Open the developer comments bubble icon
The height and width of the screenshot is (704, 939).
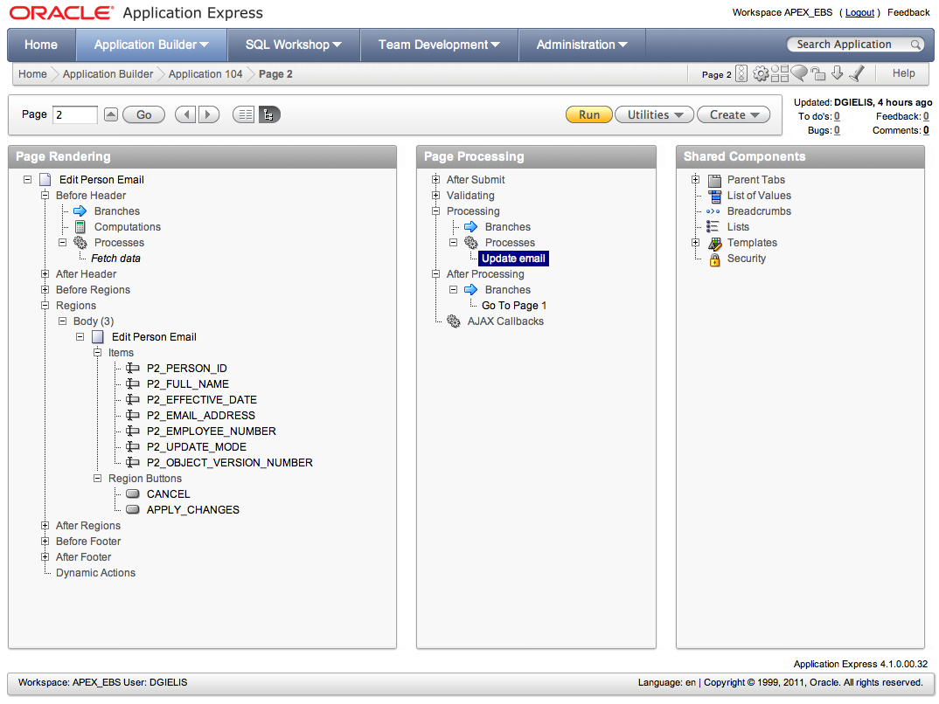pyautogui.click(x=799, y=73)
